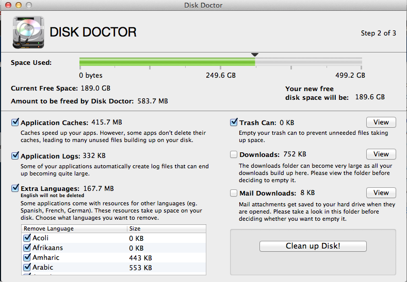Click the 583.7 MB amount to be freed
Image resolution: width=407 pixels, height=282 pixels.
pos(153,101)
